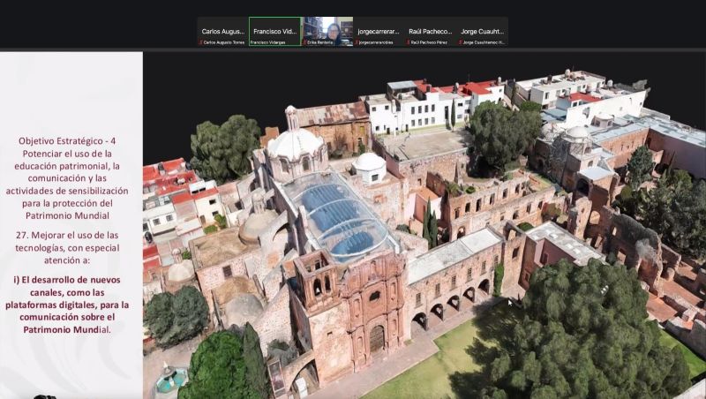Open the Carlos Augusto participant tile
706x399 pixels.
pos(222,31)
